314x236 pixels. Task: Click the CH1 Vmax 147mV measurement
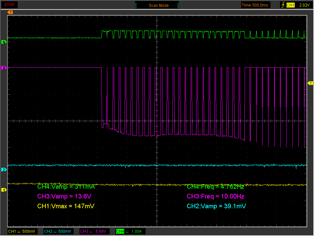tap(66, 206)
